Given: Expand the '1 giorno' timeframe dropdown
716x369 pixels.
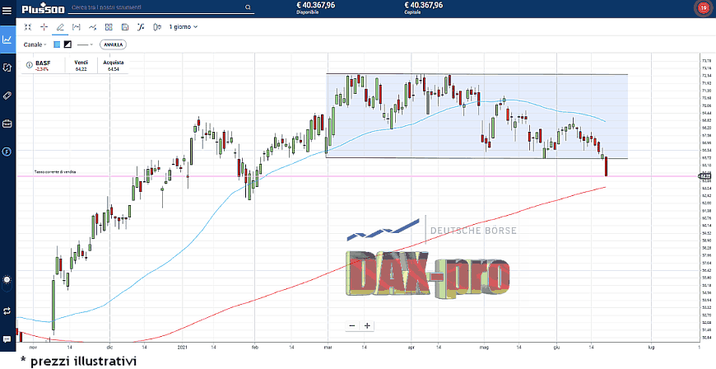Looking at the screenshot, I should point(184,27).
